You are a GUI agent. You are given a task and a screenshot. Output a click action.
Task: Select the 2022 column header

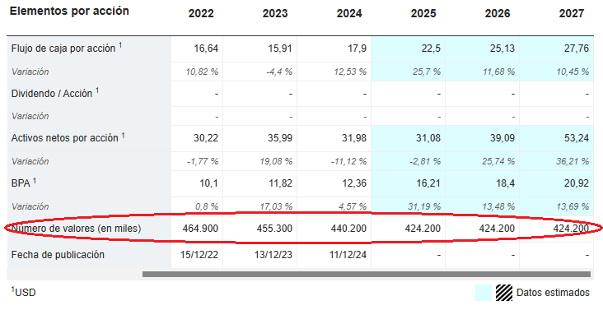pyautogui.click(x=201, y=14)
